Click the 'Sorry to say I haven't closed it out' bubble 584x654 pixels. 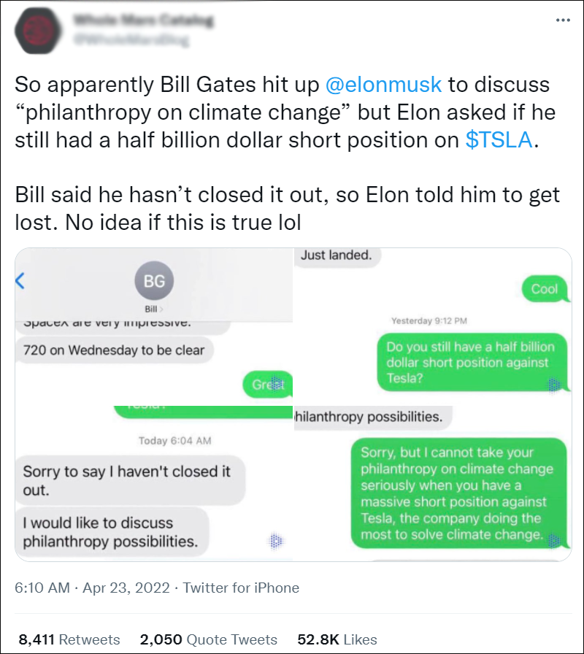click(127, 480)
